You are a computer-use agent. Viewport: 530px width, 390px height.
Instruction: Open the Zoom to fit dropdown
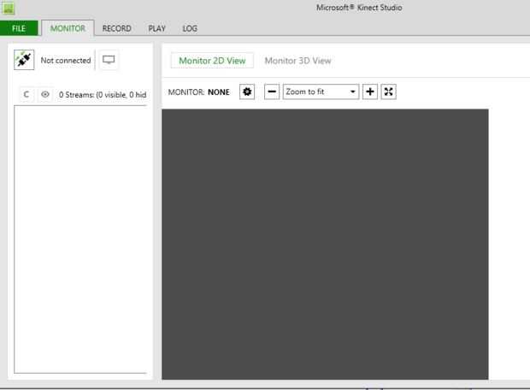tap(321, 92)
